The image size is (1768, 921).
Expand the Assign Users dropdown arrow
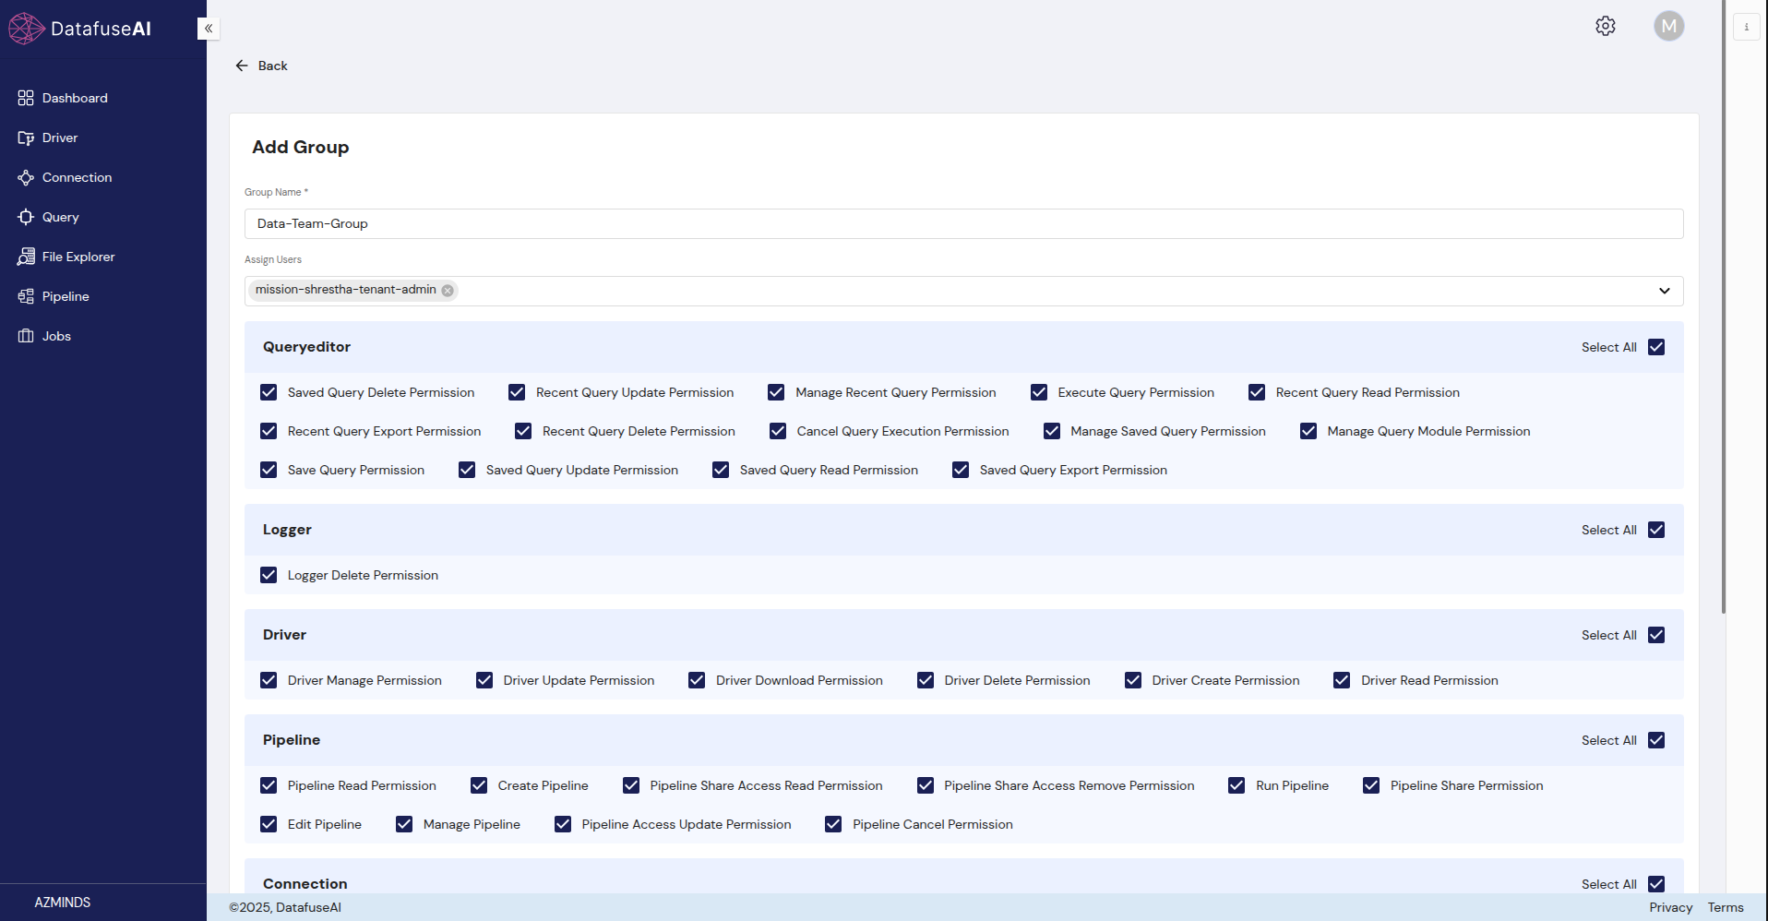point(1664,292)
